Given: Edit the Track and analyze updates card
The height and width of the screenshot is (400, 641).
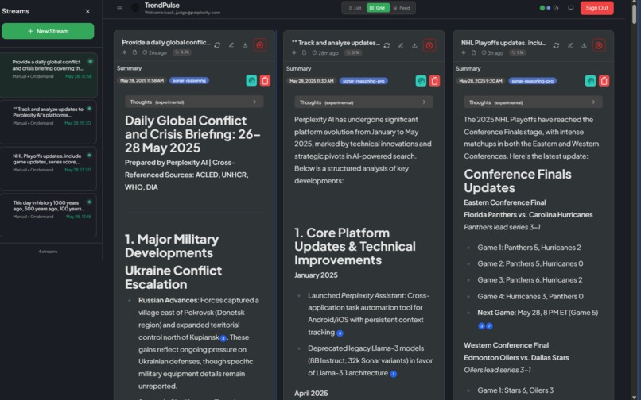Looking at the screenshot, I should [401, 45].
